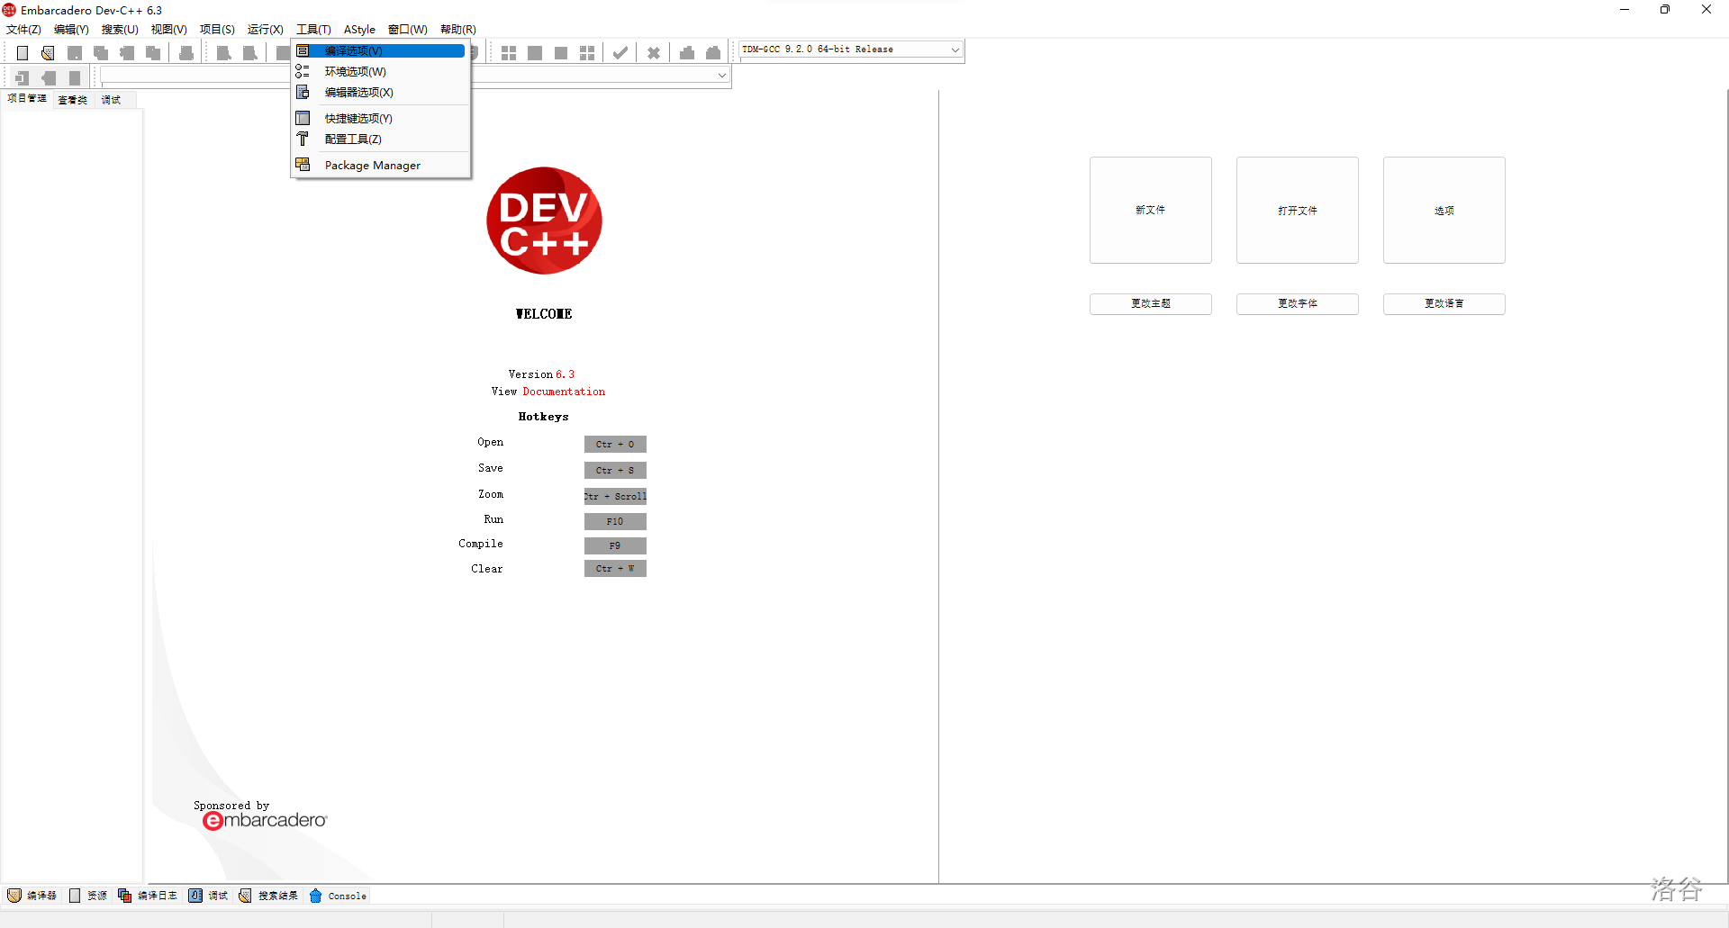Screen dimensions: 1729x928
Task: Click the 编辑器选项 menu entry icon
Action: pos(303,92)
